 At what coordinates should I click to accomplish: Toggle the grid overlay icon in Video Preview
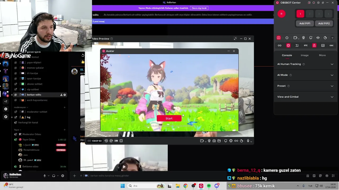pyautogui.click(x=121, y=141)
